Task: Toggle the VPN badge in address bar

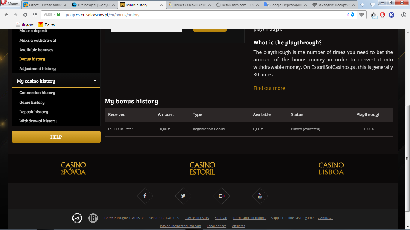Action: point(47,15)
